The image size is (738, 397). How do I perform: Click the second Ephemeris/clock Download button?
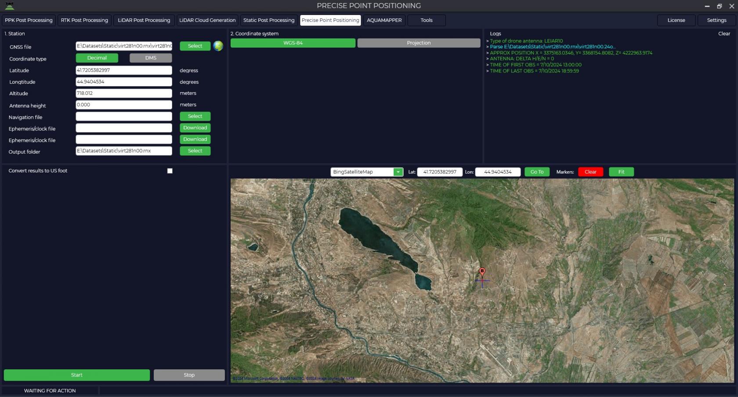[x=195, y=139]
